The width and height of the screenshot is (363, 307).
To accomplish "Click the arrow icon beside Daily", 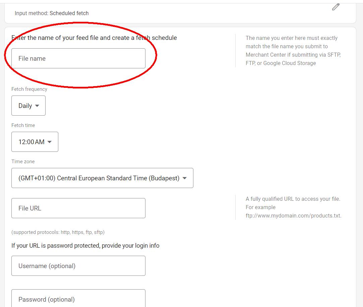I will [x=37, y=106].
